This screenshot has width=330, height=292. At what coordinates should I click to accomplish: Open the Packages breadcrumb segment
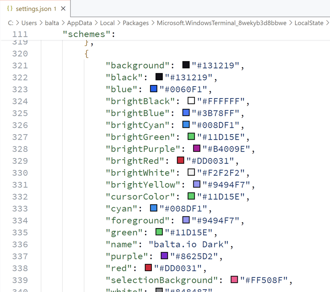(136, 23)
